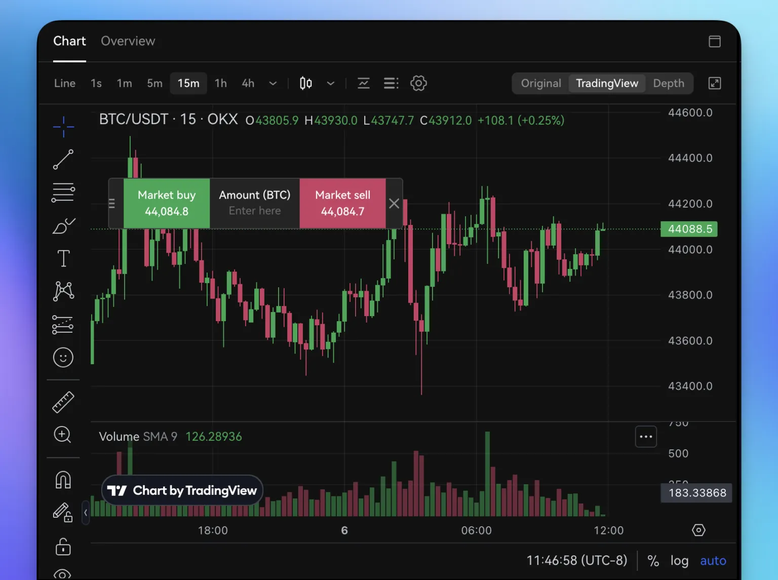Activate the zoom in tool
This screenshot has width=778, height=580.
point(63,435)
